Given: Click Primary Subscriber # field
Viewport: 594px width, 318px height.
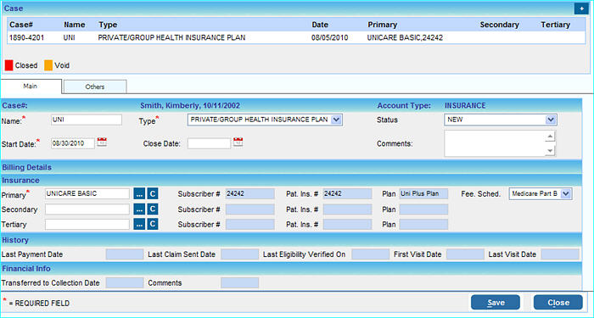Looking at the screenshot, I should point(250,194).
